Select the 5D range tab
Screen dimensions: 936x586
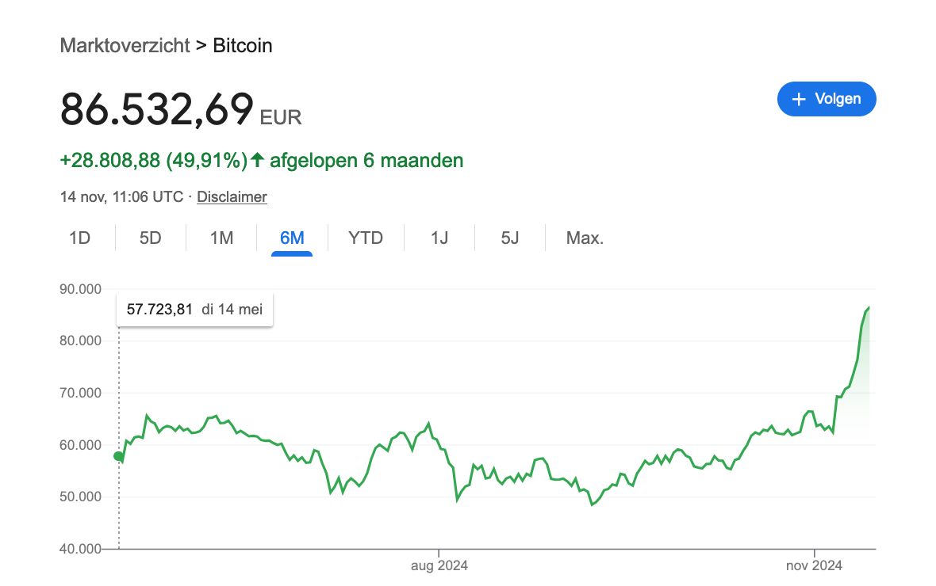point(150,238)
